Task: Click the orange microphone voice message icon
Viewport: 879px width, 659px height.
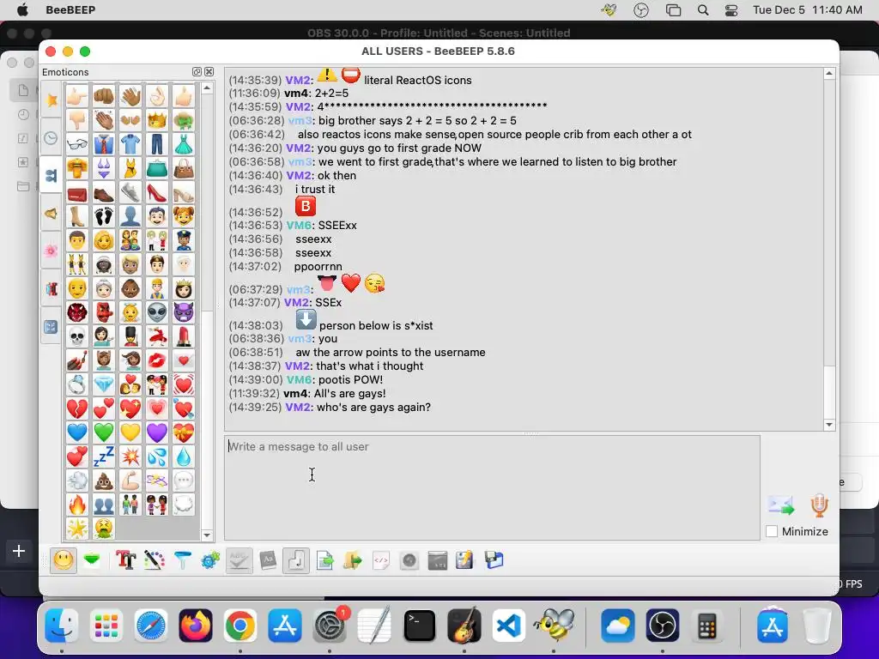Action: [819, 505]
